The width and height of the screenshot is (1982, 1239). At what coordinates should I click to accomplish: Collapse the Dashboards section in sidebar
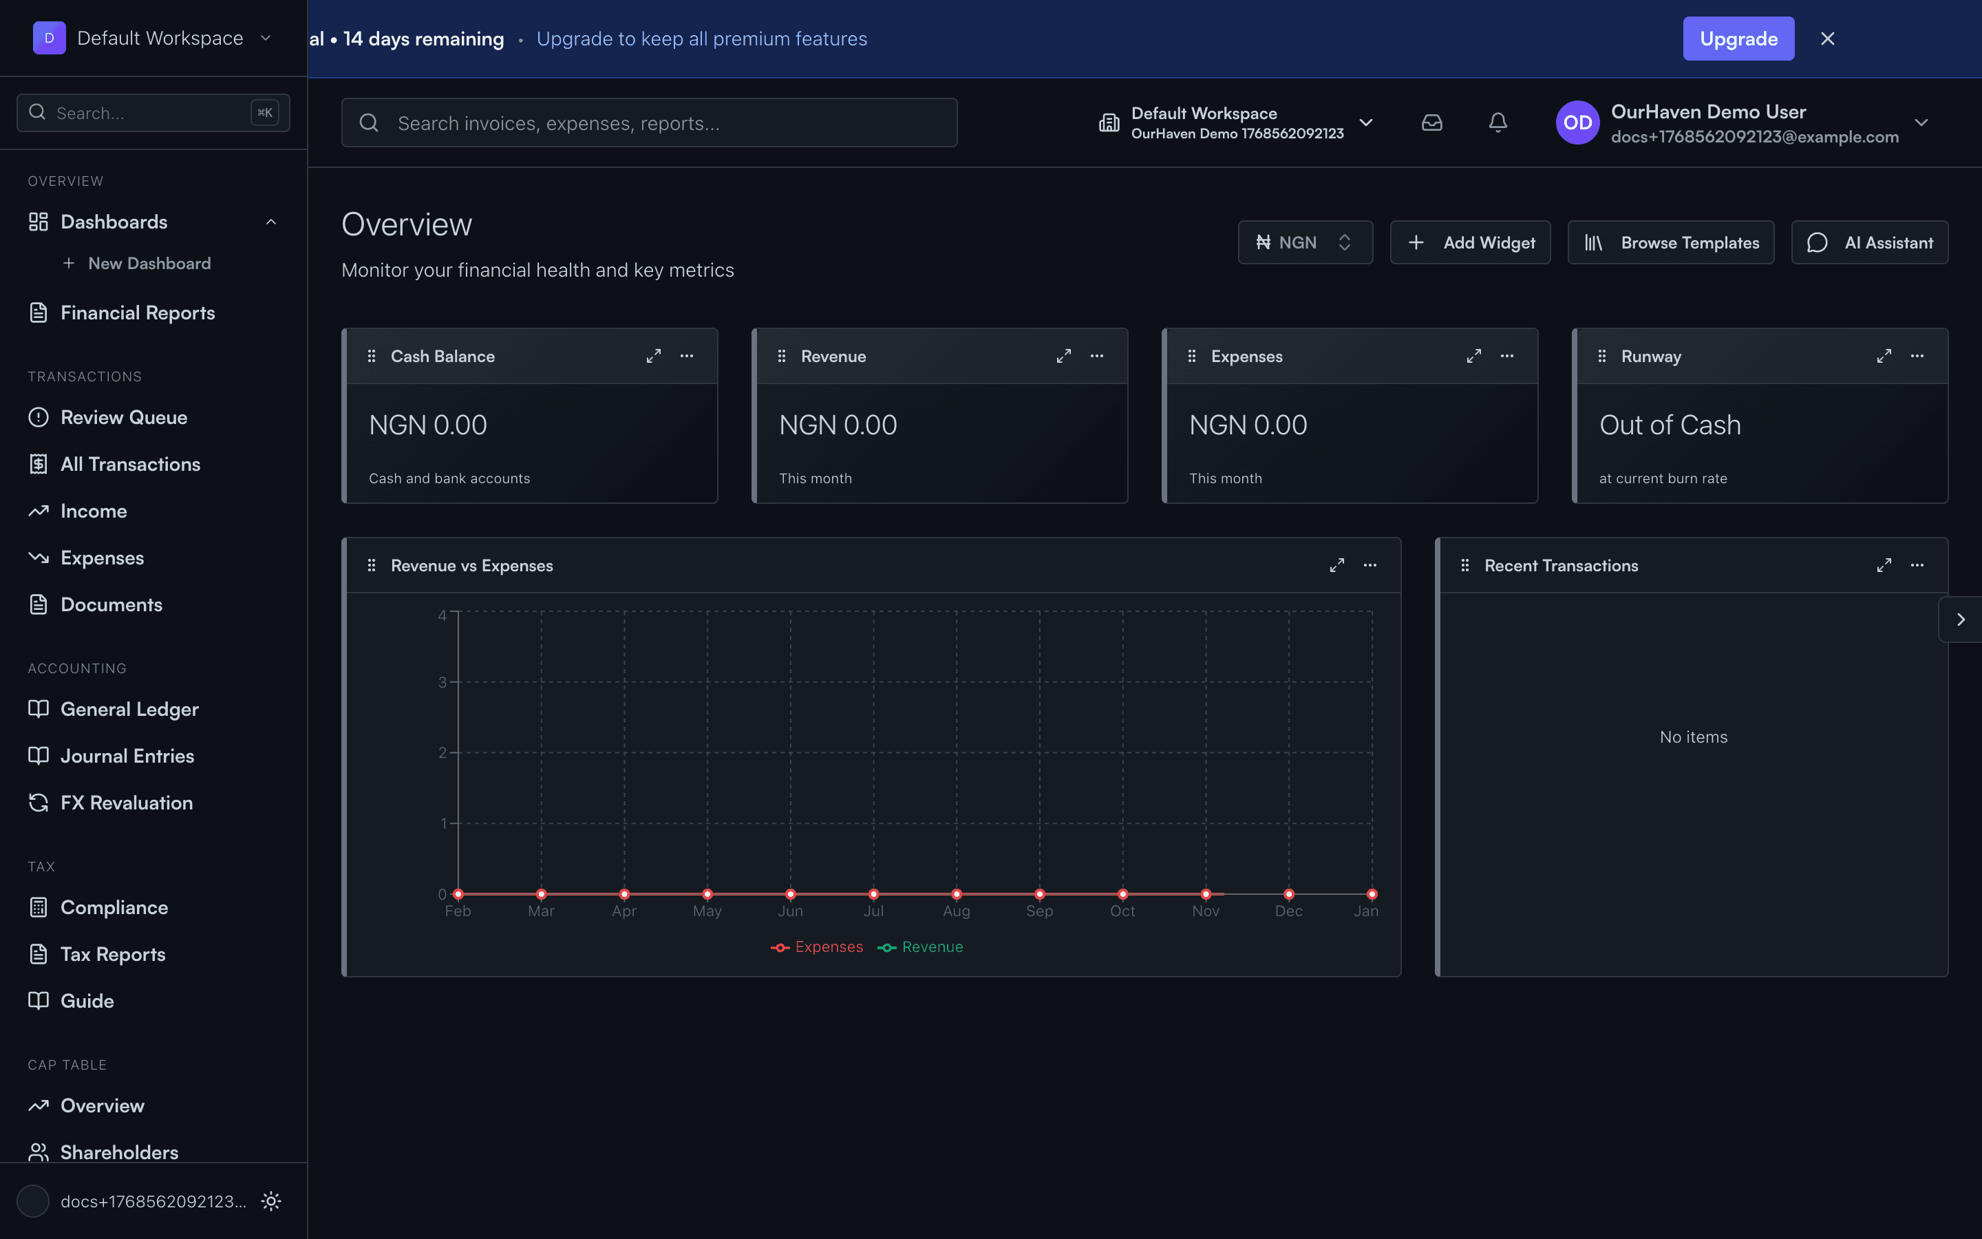pyautogui.click(x=271, y=221)
